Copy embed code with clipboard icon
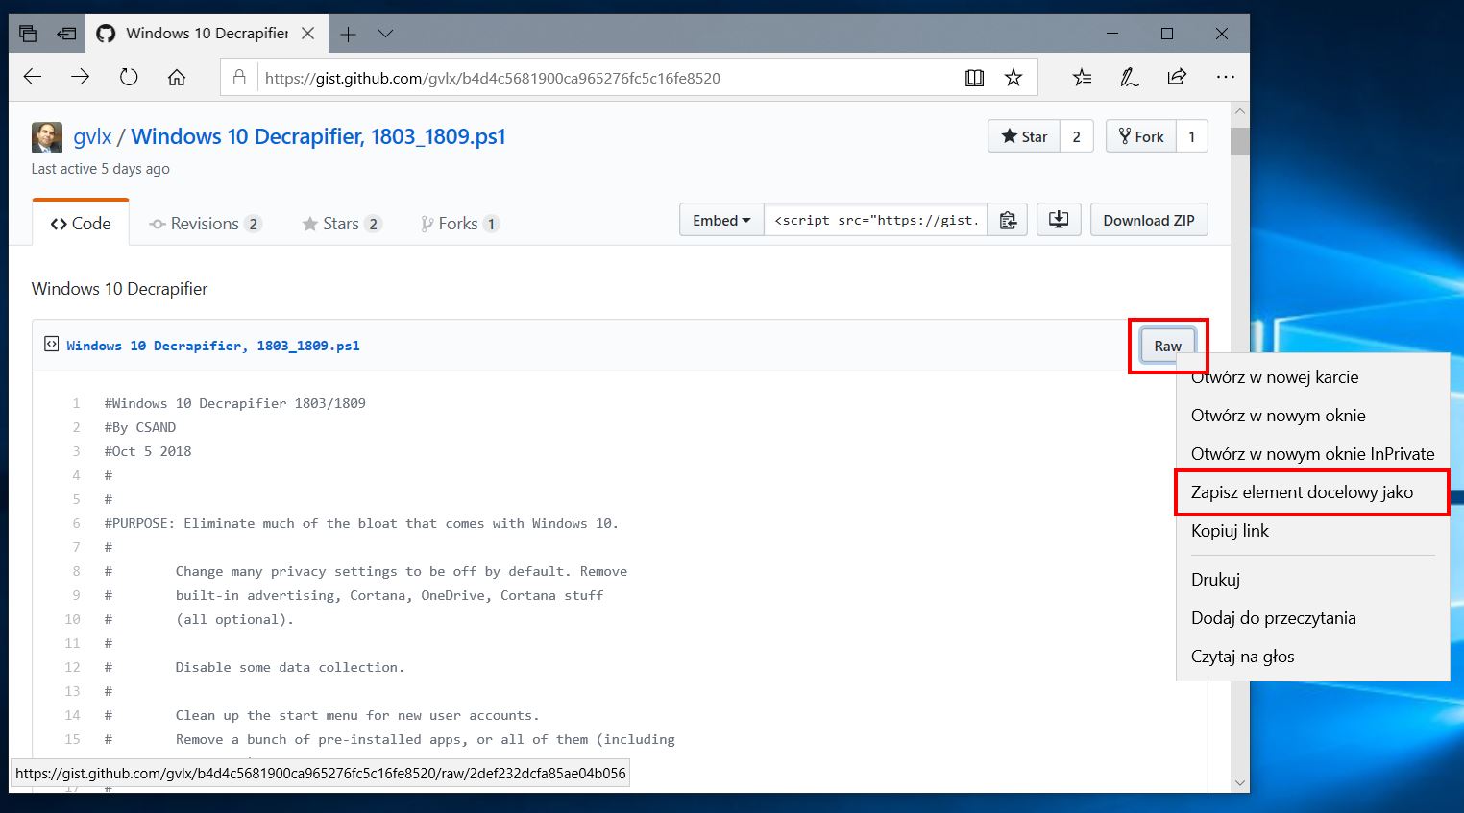This screenshot has height=813, width=1464. tap(1008, 220)
